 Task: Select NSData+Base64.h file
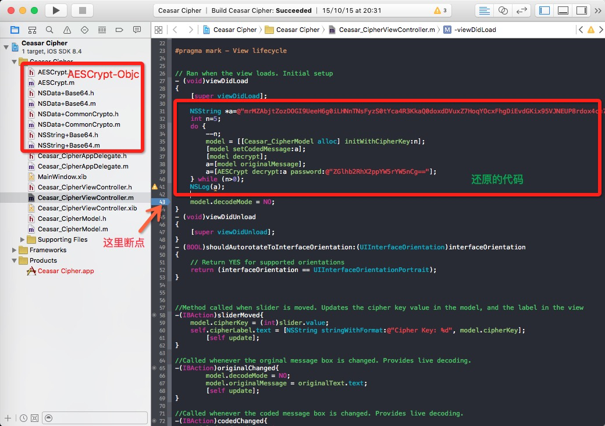[66, 93]
